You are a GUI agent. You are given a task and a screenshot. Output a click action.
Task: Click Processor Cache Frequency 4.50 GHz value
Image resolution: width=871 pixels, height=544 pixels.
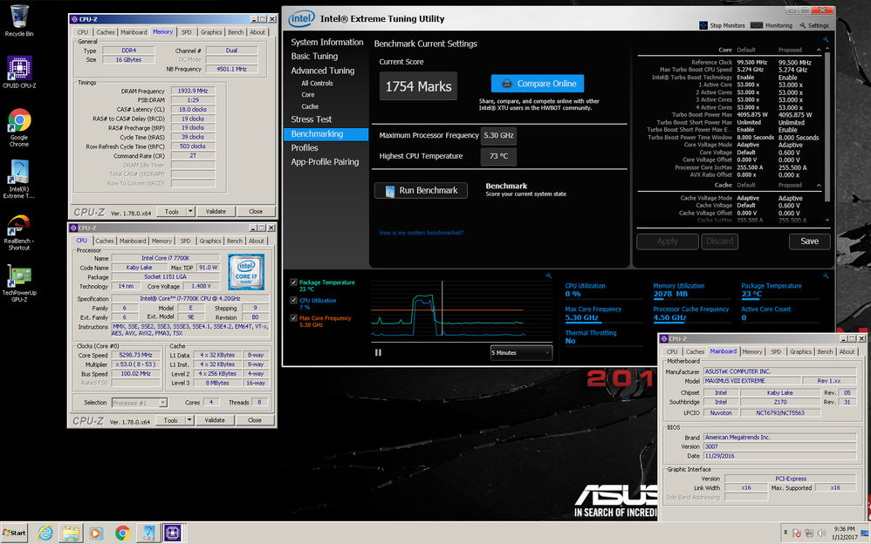[669, 318]
